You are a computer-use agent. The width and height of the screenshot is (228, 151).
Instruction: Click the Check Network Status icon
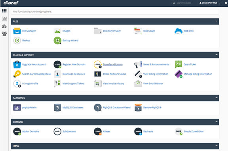(98, 74)
